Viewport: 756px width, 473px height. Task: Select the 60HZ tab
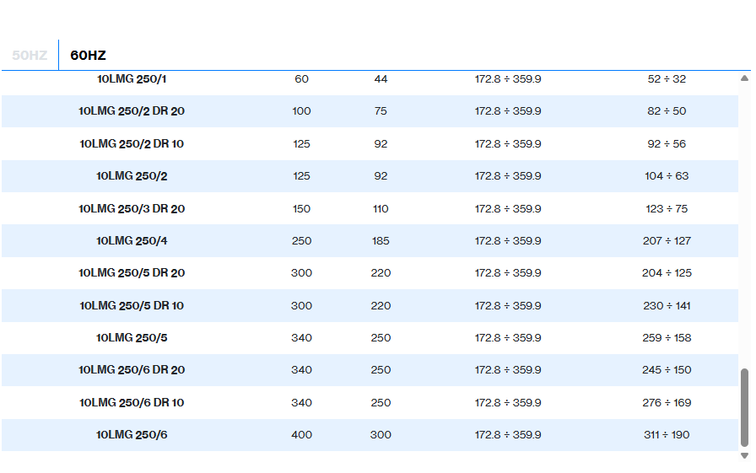coord(88,56)
